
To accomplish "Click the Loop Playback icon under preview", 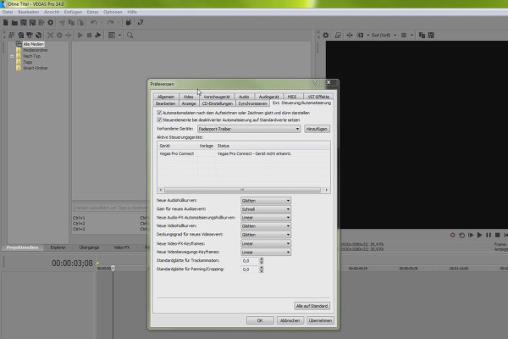I will [461, 235].
